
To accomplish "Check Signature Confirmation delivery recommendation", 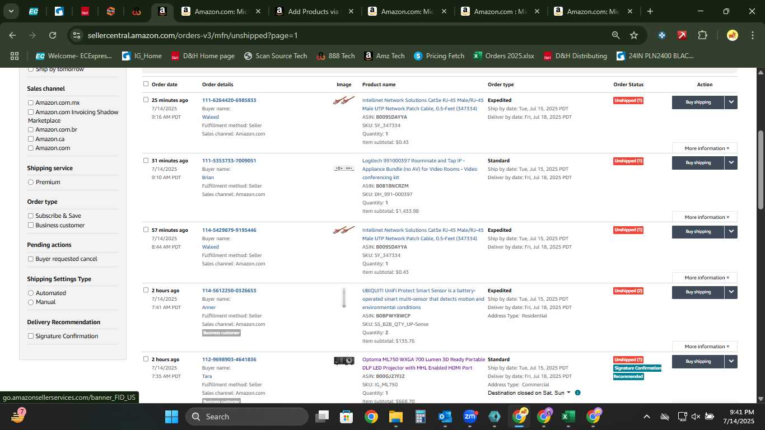I will (x=31, y=336).
